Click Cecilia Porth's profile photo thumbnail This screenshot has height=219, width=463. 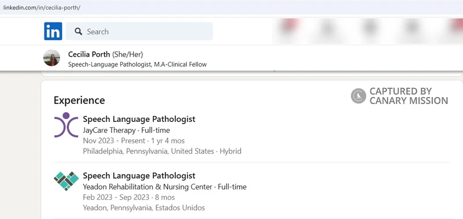52,58
